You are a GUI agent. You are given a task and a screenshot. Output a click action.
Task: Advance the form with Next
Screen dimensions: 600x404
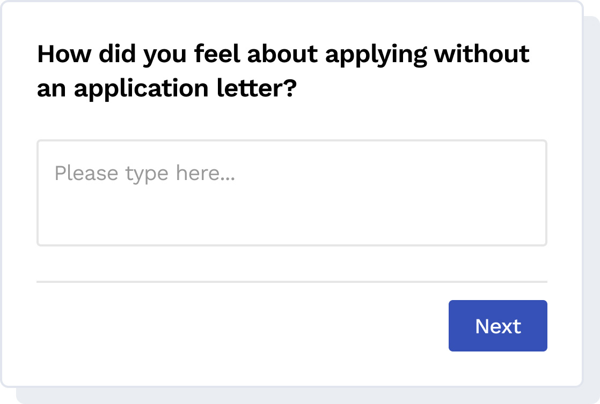pos(498,326)
